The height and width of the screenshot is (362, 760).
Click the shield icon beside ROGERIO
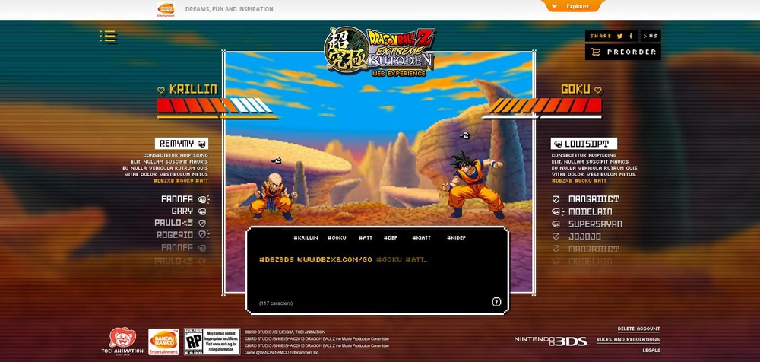coord(203,234)
